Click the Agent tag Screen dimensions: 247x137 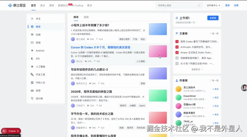(142, 106)
